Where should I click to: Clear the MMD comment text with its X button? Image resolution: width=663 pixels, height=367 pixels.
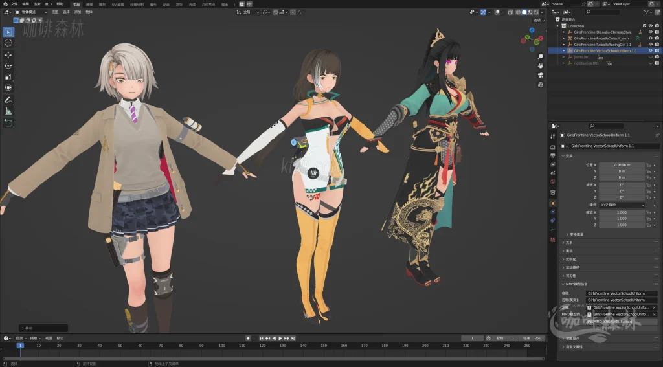tap(654, 307)
